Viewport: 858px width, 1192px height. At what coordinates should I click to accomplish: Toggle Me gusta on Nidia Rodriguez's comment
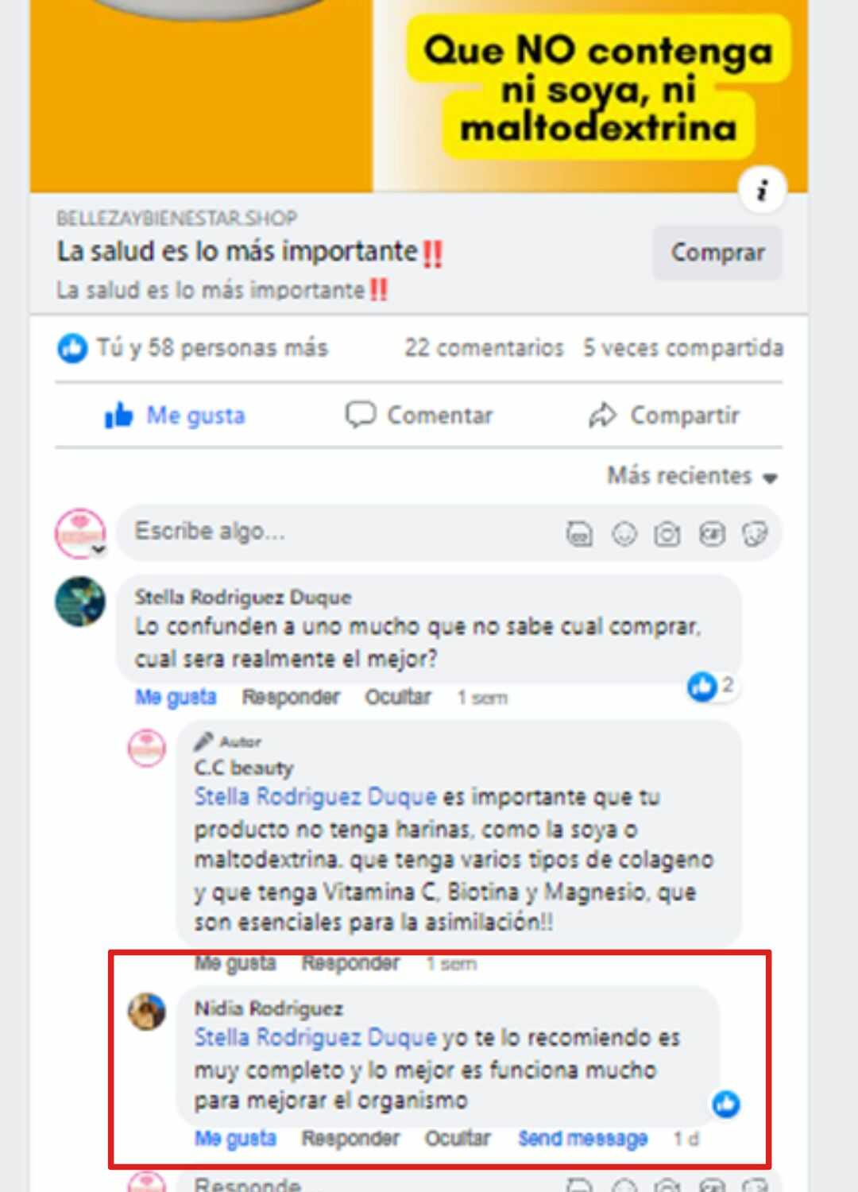tap(235, 1139)
